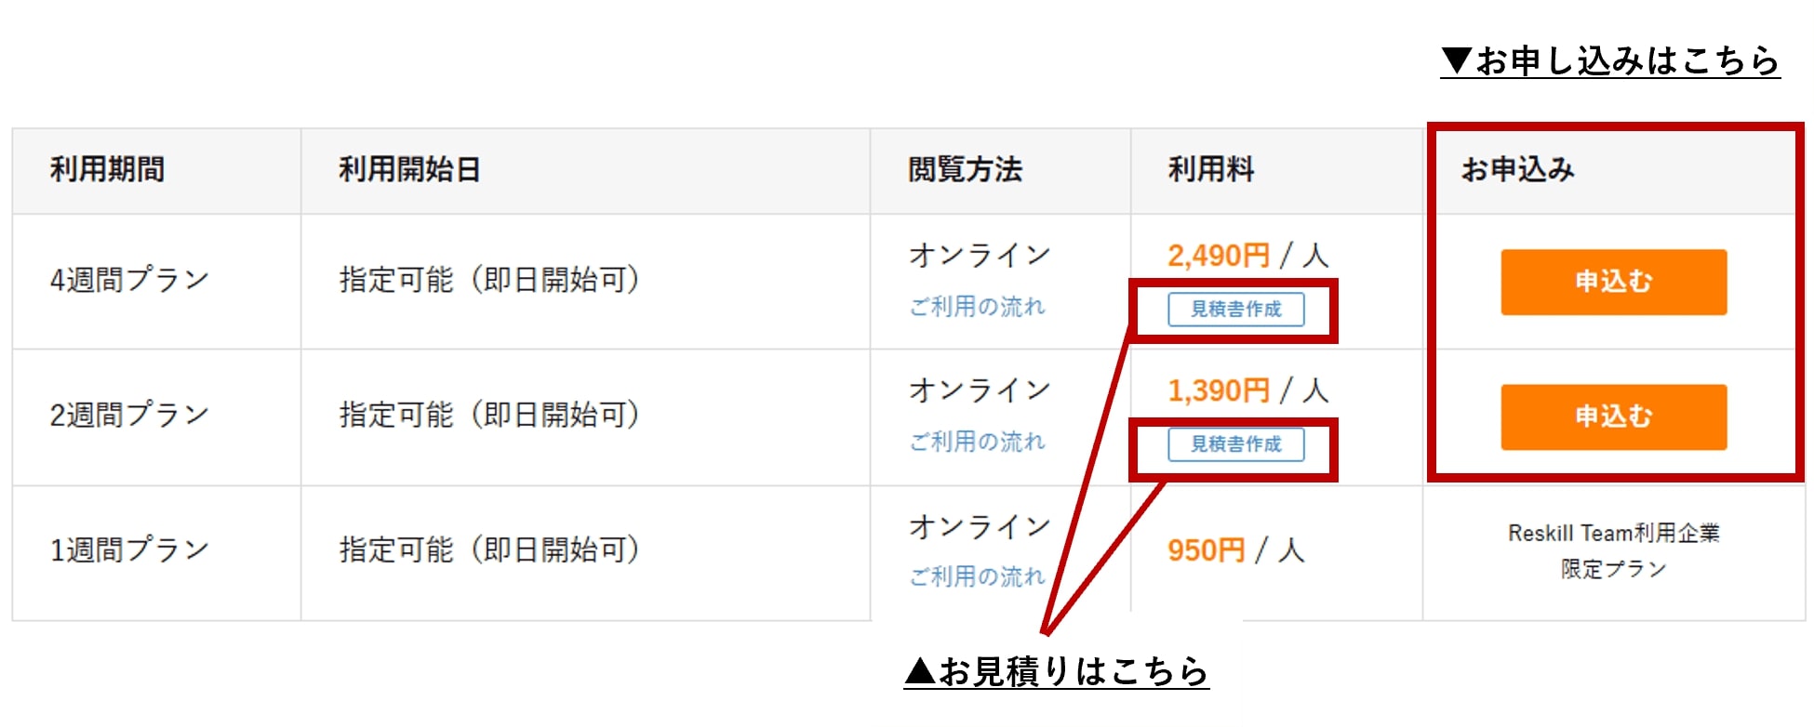Click the 2週間プラン cell
The width and height of the screenshot is (1814, 727).
[x=129, y=415]
